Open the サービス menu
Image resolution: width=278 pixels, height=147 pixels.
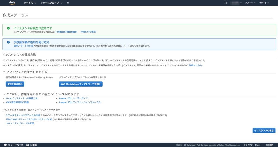[30, 3]
